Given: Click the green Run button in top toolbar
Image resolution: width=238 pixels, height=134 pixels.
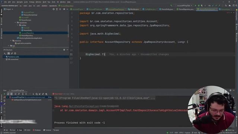Looking at the screenshot, I should [x=196, y=6].
